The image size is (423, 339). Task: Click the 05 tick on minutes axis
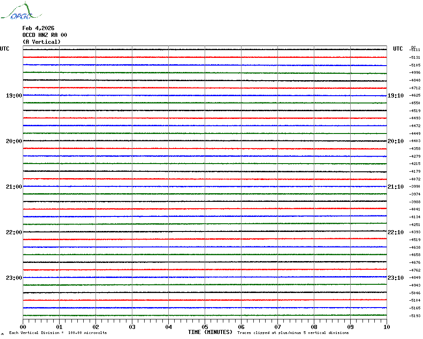[x=205, y=327]
